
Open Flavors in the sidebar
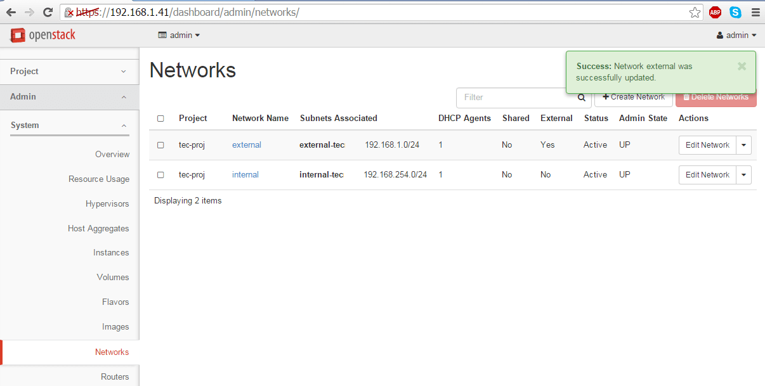115,302
